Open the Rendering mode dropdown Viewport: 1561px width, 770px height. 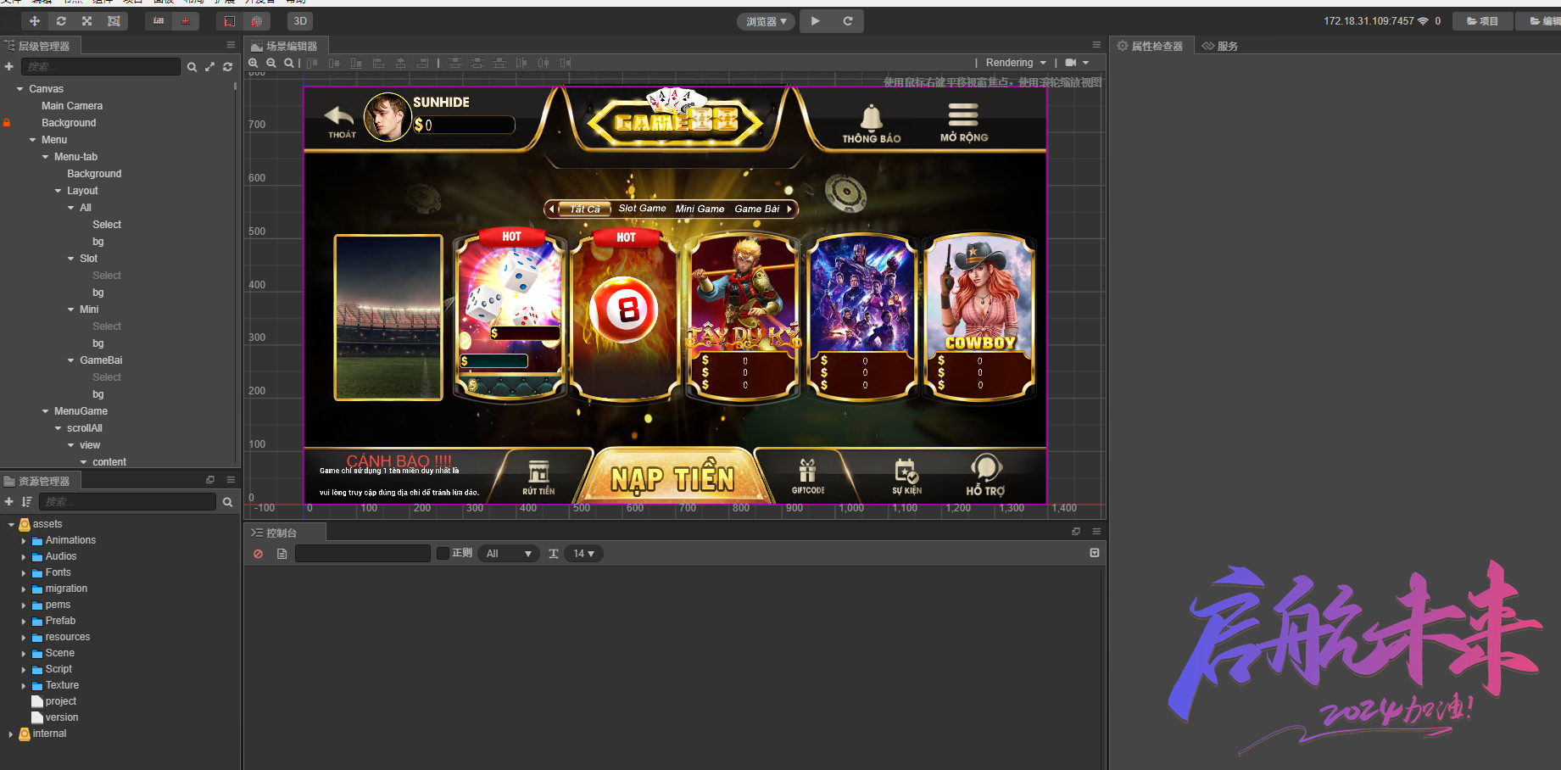point(1016,63)
